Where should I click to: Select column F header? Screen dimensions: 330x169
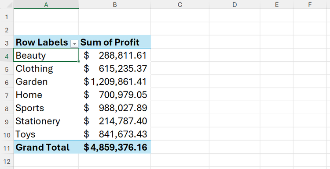point(310,4)
